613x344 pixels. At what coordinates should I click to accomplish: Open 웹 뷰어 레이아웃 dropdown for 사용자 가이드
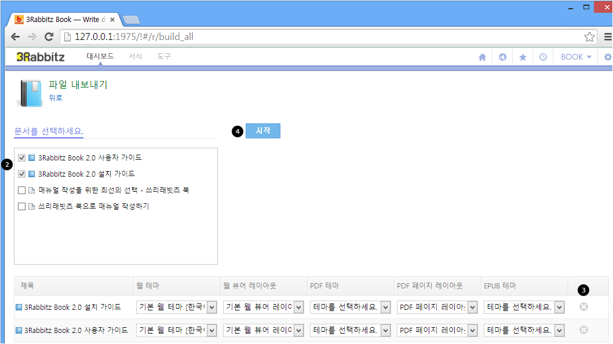pyautogui.click(x=263, y=330)
